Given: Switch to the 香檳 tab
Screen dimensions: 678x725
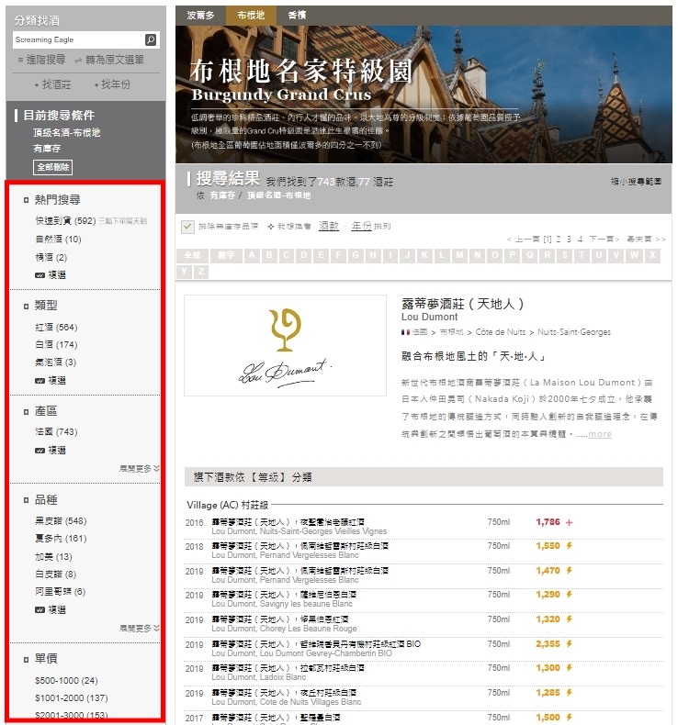Looking at the screenshot, I should click(x=297, y=16).
